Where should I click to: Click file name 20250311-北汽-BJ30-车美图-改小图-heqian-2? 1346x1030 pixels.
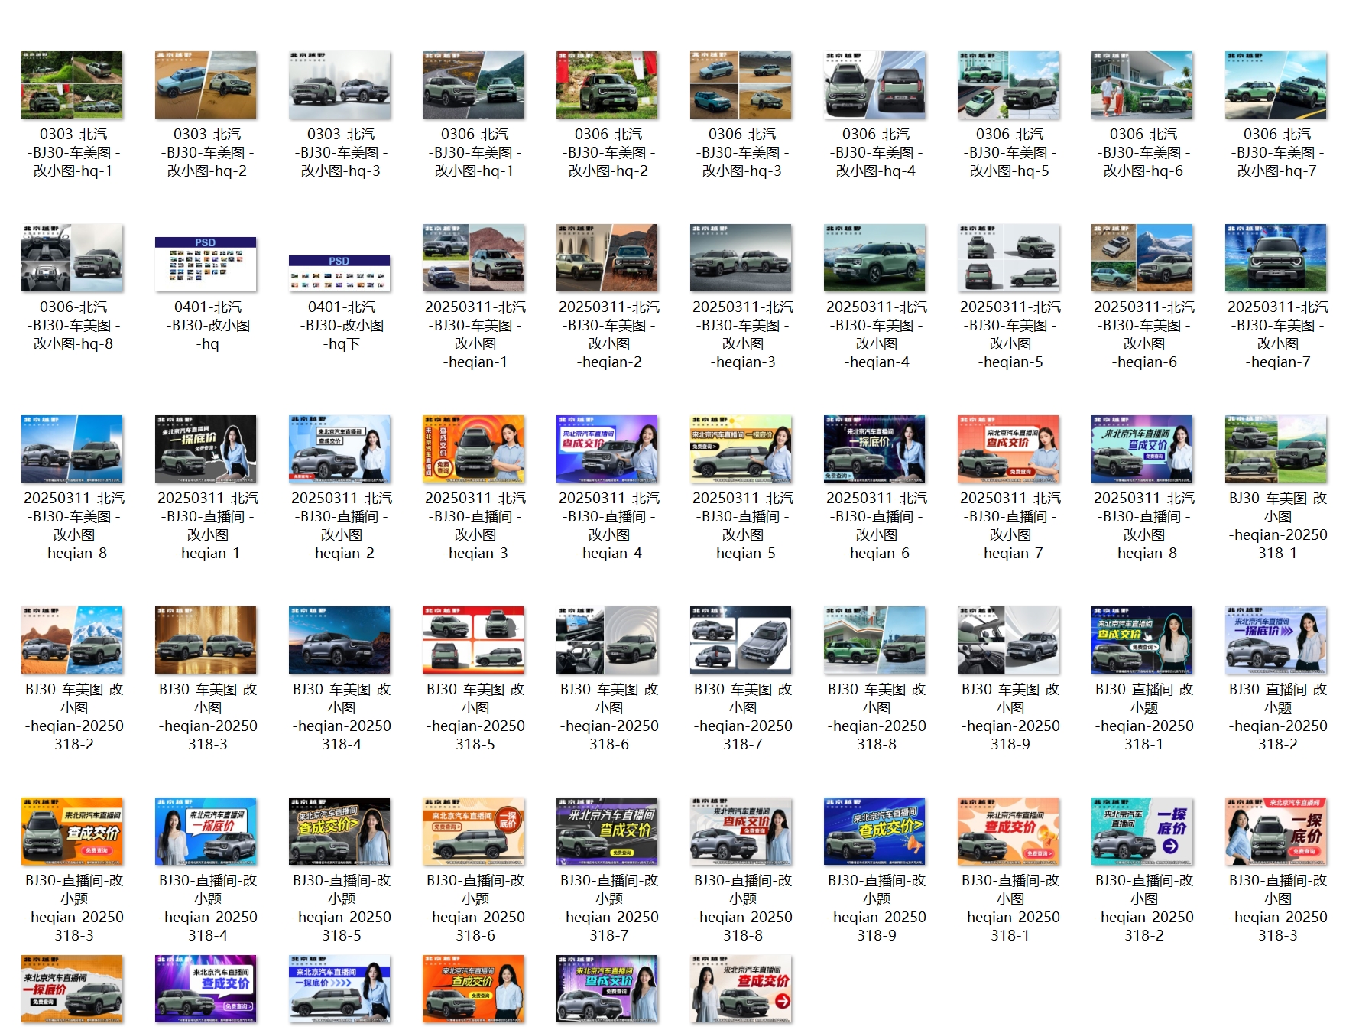pyautogui.click(x=609, y=334)
